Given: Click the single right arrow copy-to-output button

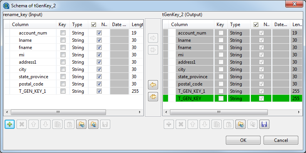Looking at the screenshot, I should click(153, 38).
